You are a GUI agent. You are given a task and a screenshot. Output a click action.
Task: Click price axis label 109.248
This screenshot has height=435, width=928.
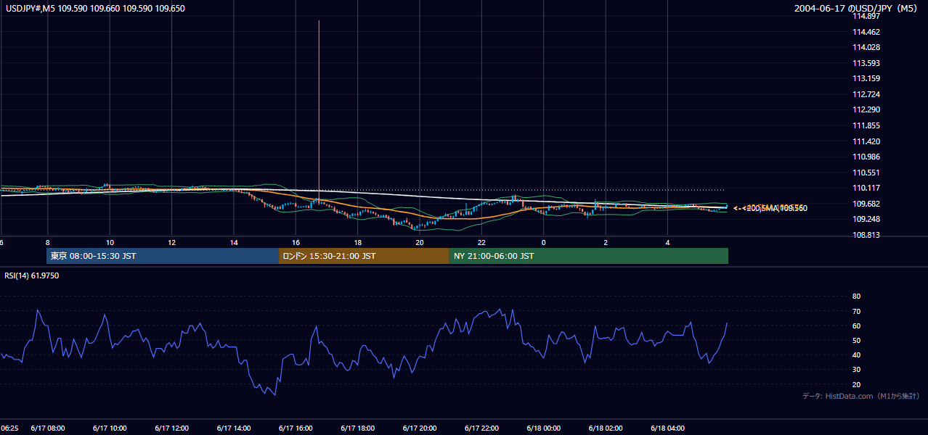click(x=866, y=219)
